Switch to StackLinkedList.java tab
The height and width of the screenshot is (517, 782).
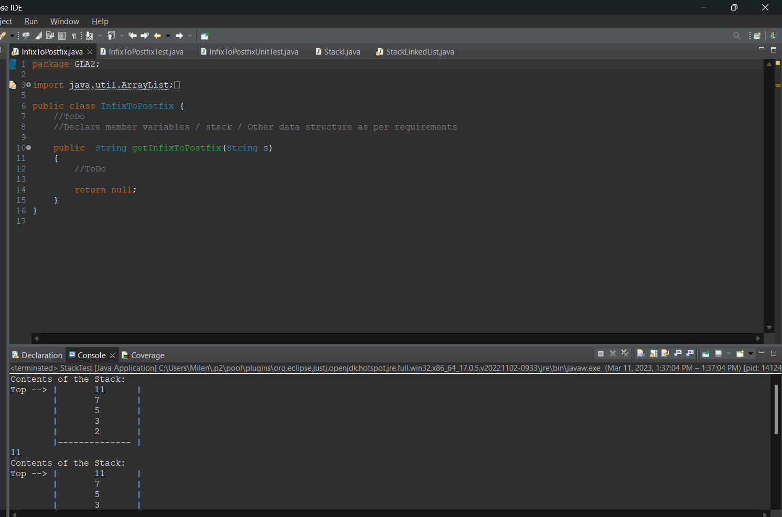coord(419,52)
